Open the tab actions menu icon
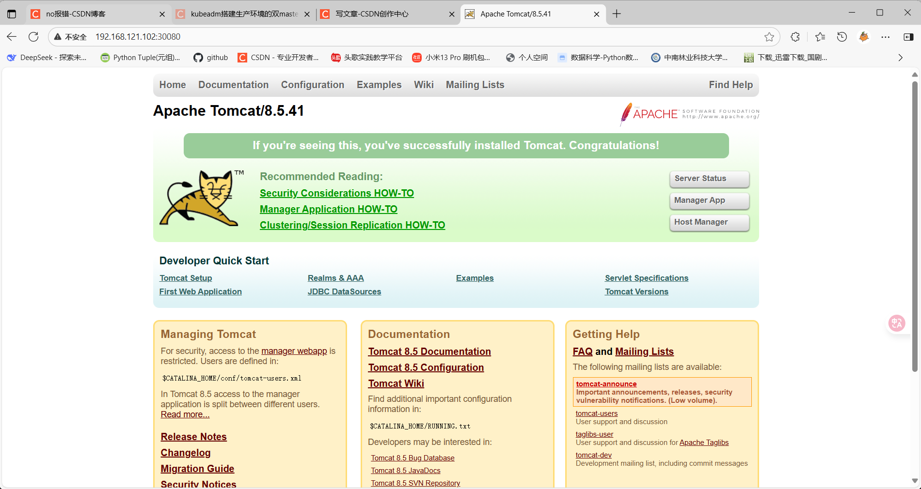Screen dimensions: 921x489 [12, 14]
